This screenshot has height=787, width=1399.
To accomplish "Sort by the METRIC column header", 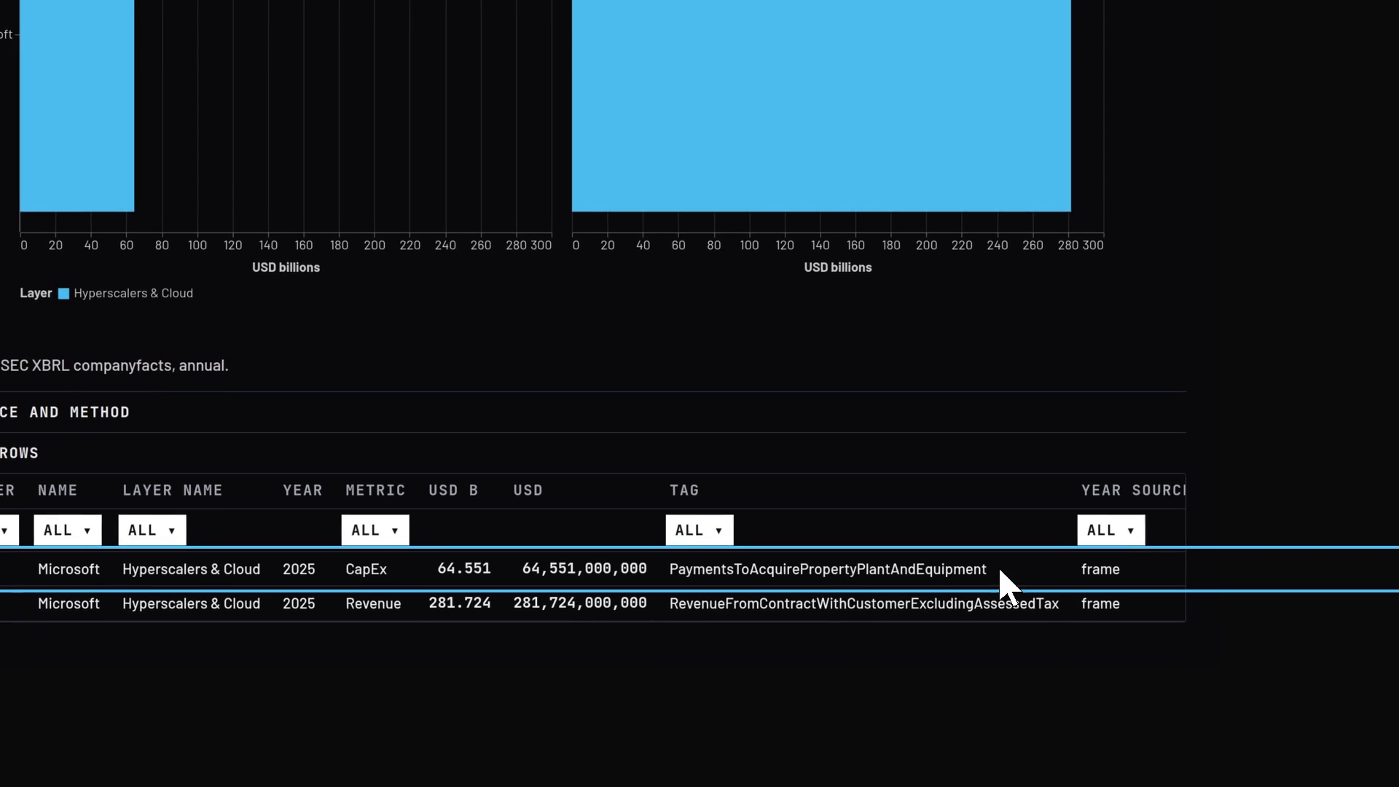I will [375, 490].
